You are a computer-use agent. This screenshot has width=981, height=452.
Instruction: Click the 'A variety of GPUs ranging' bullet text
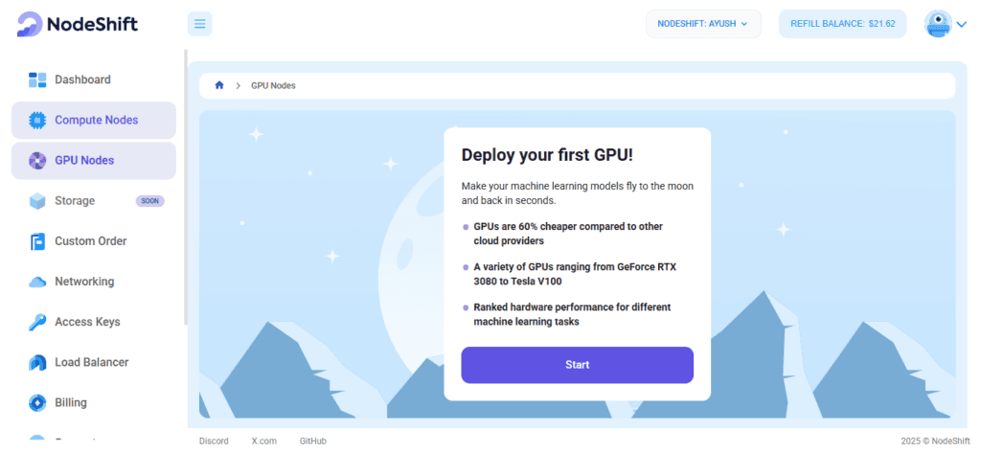tap(575, 274)
